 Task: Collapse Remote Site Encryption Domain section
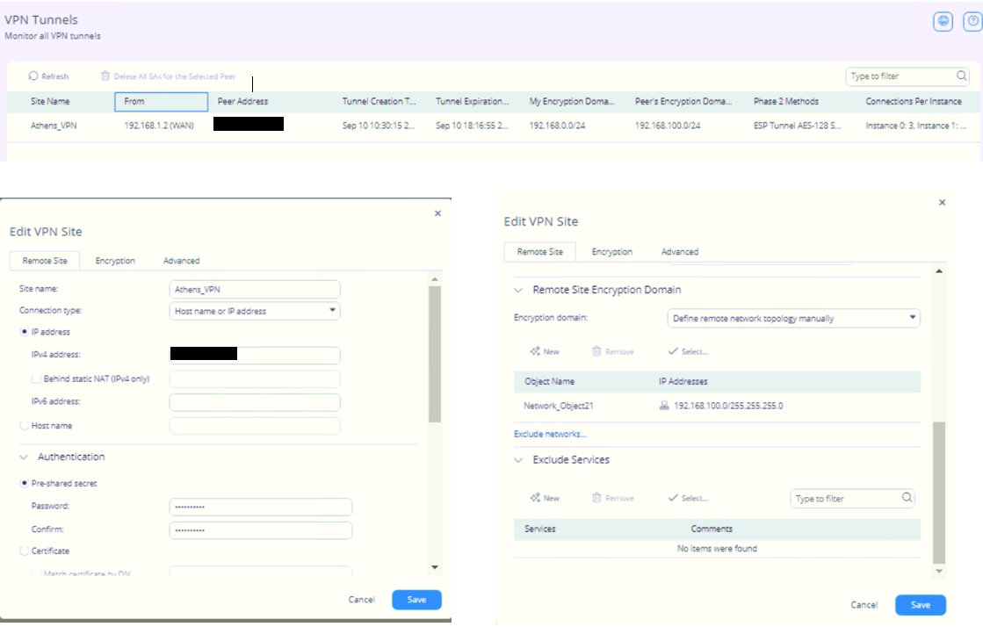518,290
